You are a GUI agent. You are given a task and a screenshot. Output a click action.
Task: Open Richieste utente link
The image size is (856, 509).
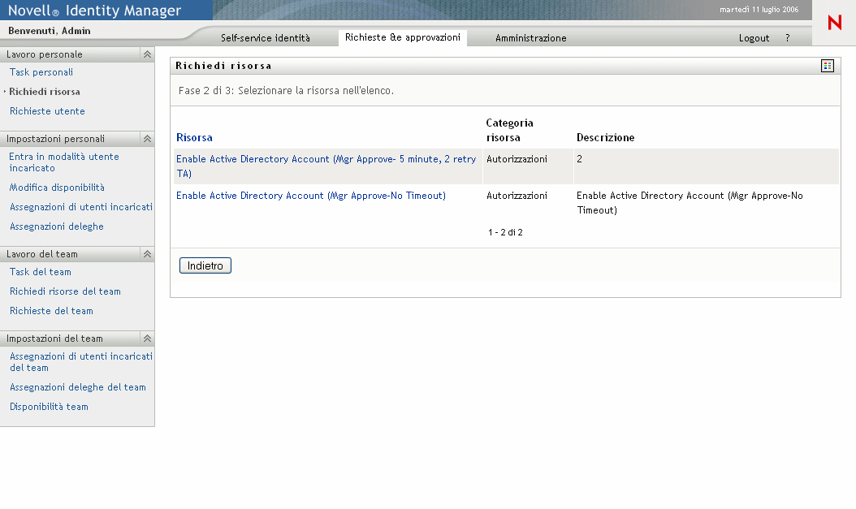[47, 111]
